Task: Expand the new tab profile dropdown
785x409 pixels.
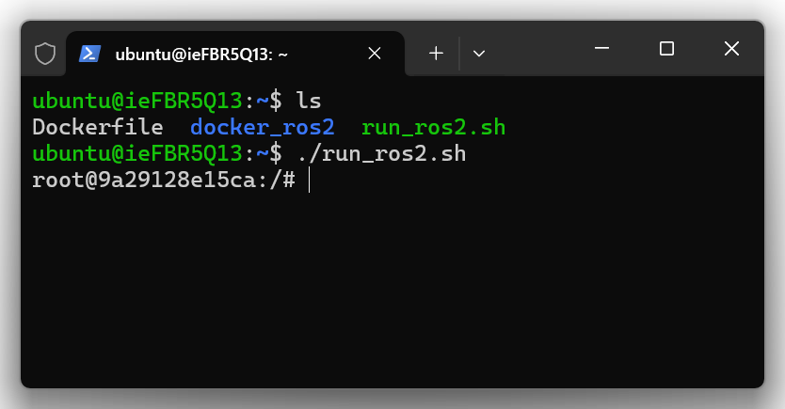Action: coord(479,54)
